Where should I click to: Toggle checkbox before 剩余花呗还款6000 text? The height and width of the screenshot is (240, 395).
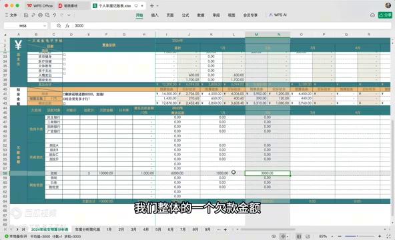[64, 94]
